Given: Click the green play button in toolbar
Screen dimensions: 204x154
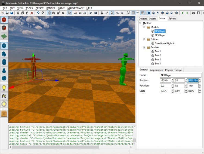Looking at the screenshot, I should 183,13.
